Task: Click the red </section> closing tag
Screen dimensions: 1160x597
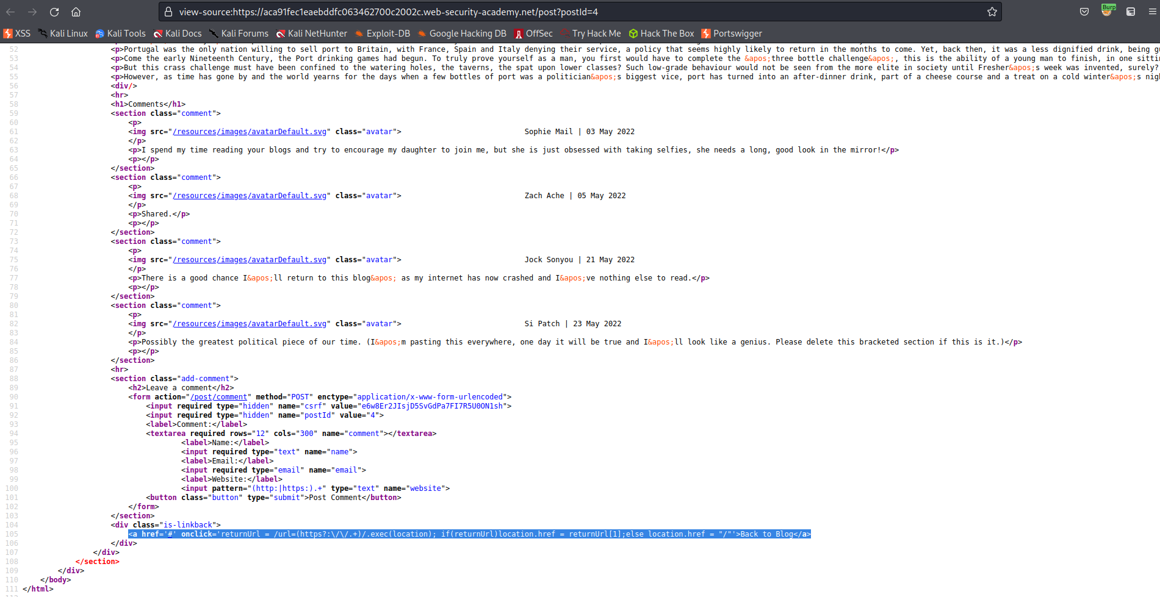Action: [98, 562]
